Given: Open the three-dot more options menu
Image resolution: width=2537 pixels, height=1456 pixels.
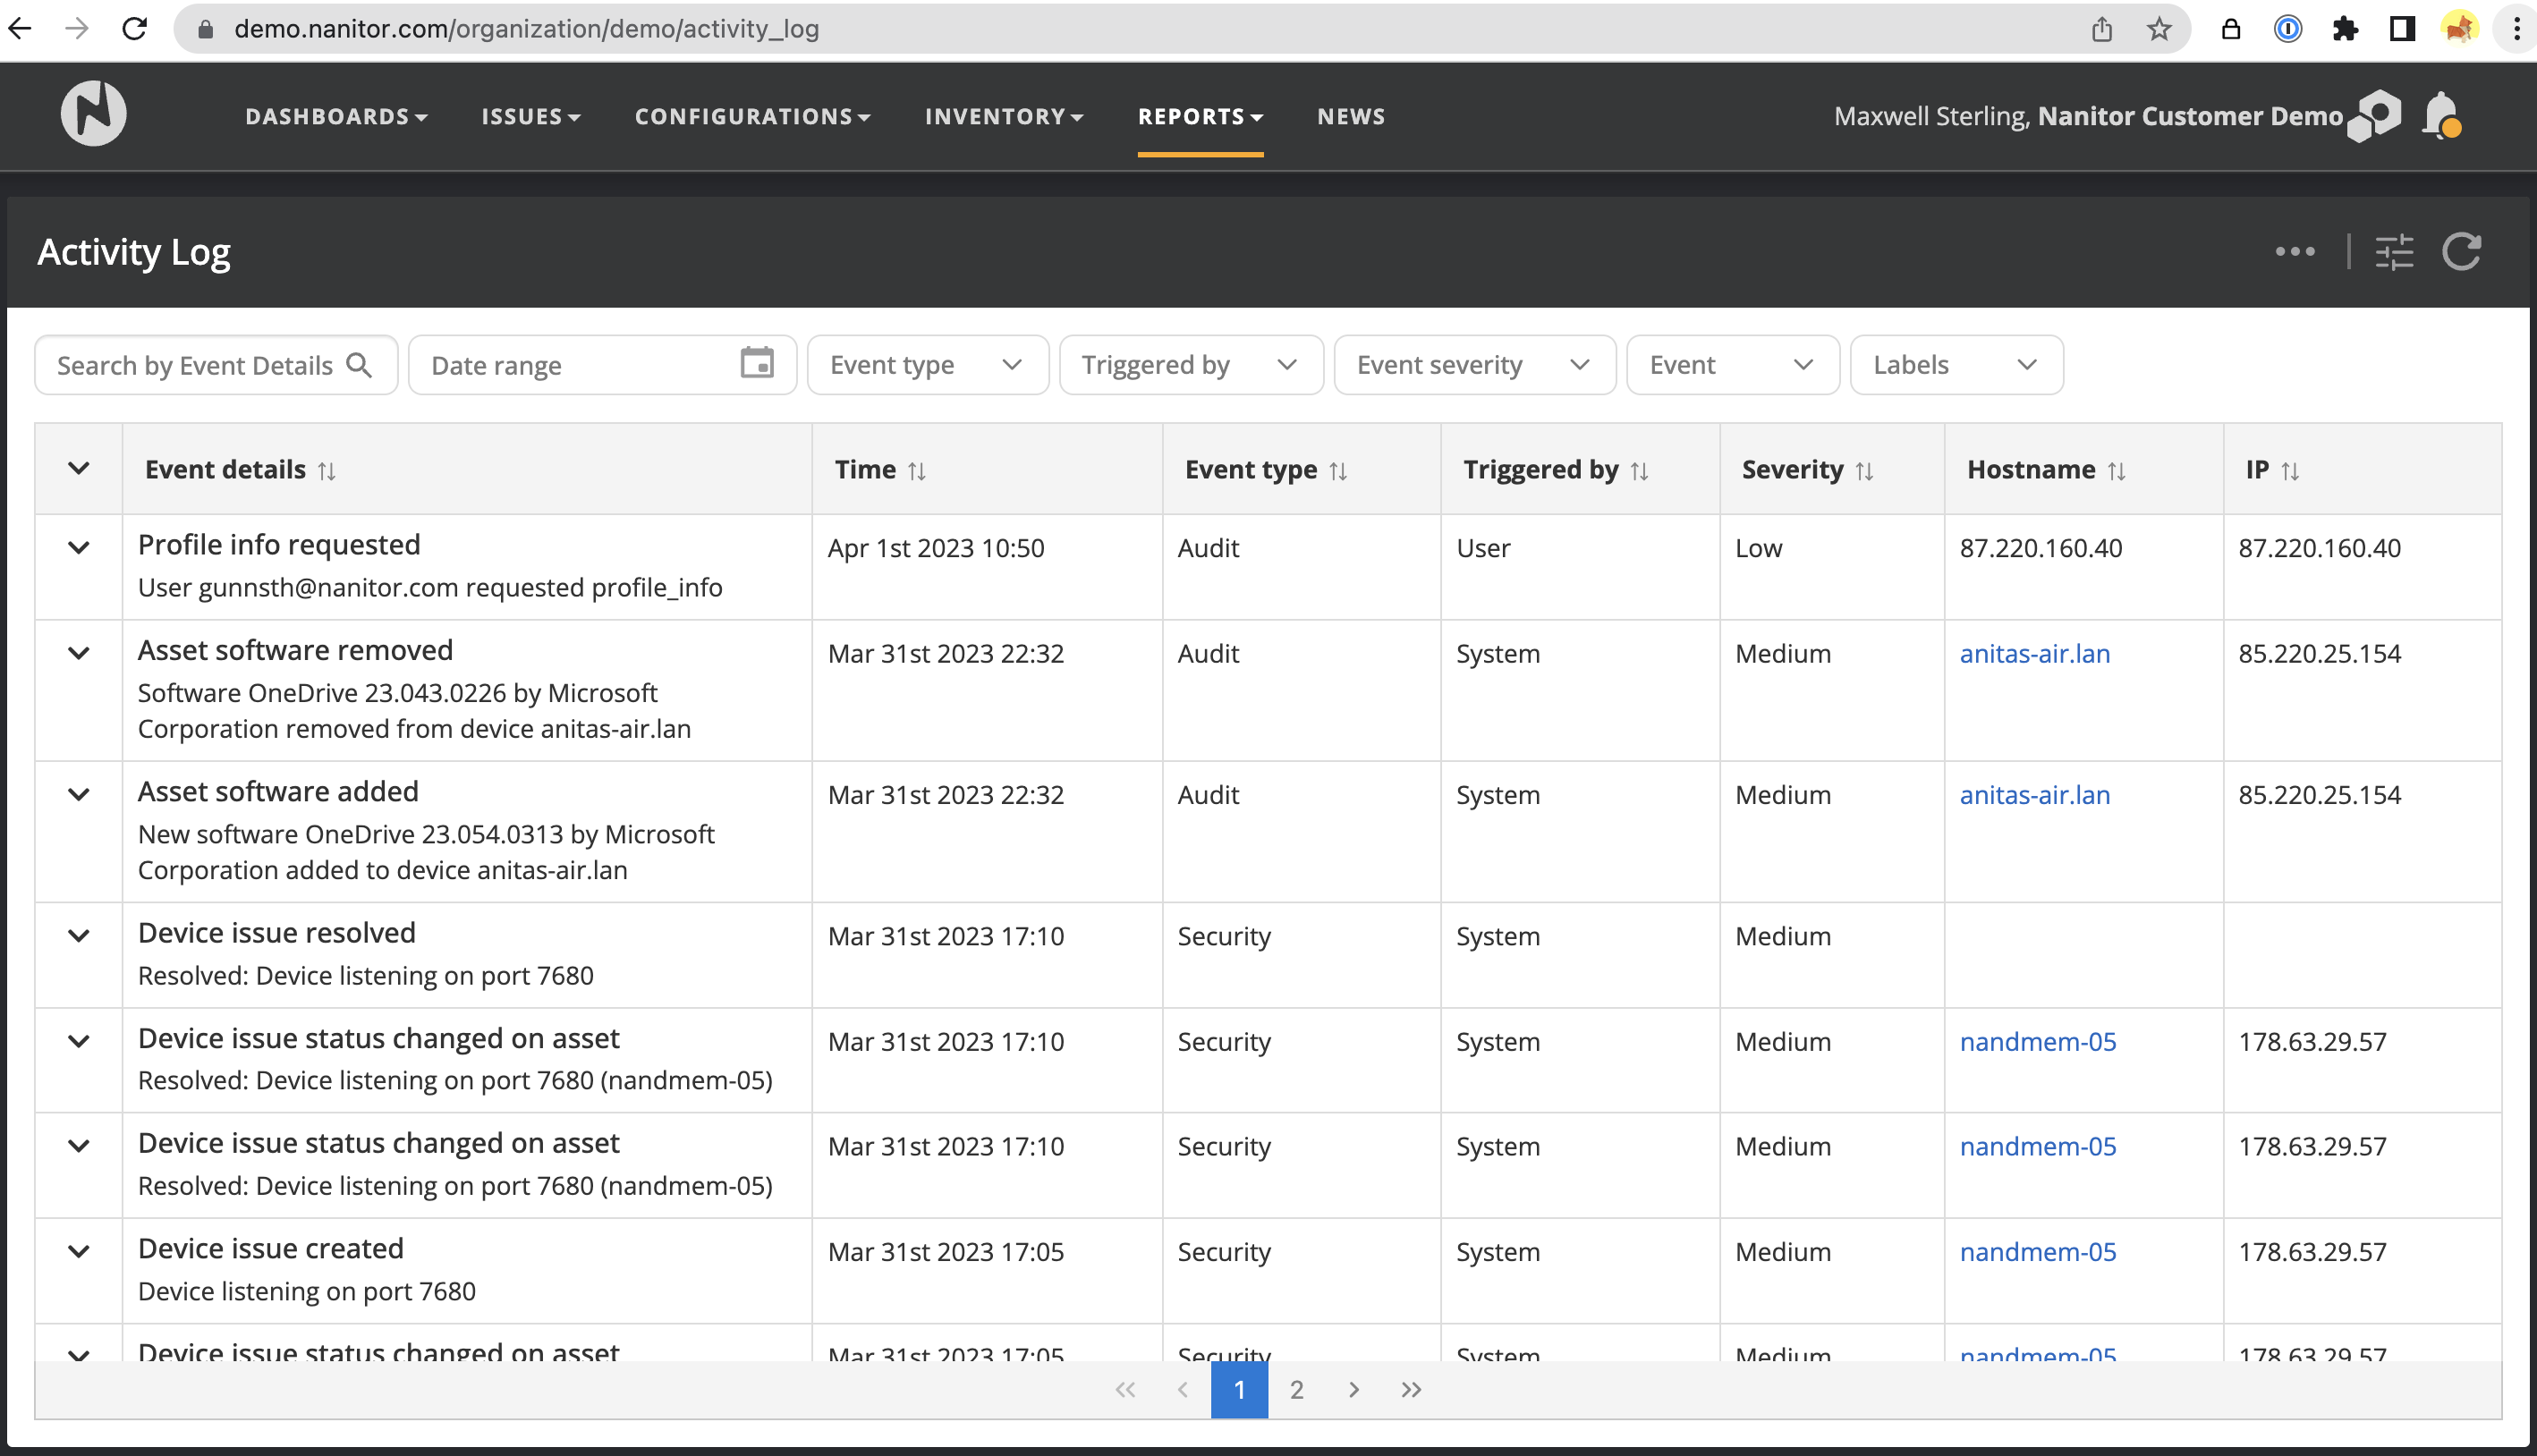Looking at the screenshot, I should 2295,252.
